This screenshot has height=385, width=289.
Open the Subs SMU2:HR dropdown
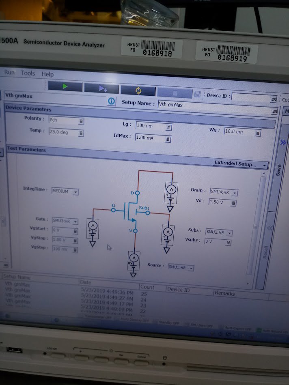[x=229, y=233]
